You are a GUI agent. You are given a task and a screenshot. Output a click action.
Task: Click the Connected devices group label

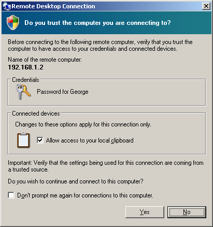click(36, 113)
